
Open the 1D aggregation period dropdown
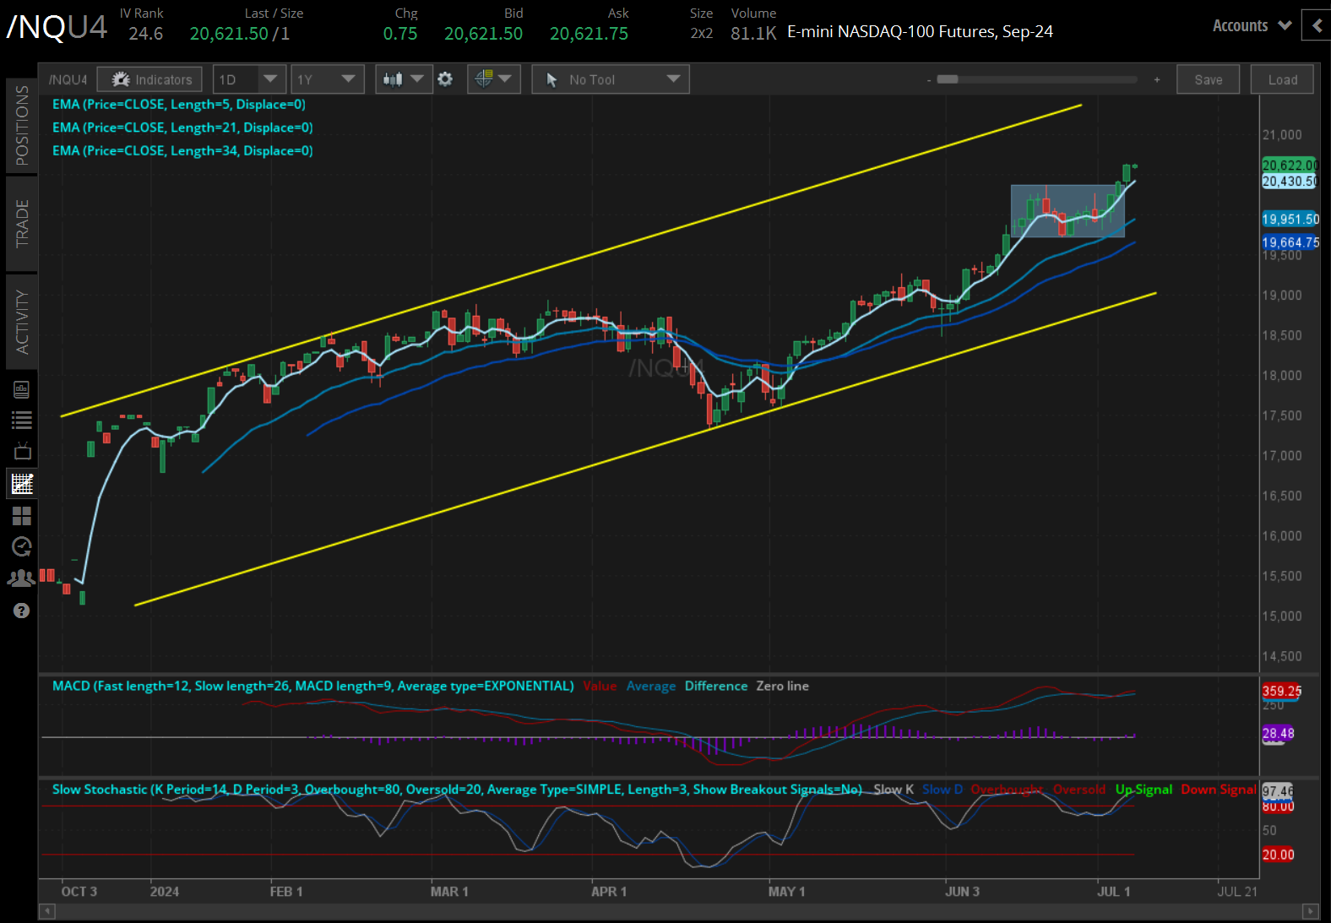pos(249,79)
